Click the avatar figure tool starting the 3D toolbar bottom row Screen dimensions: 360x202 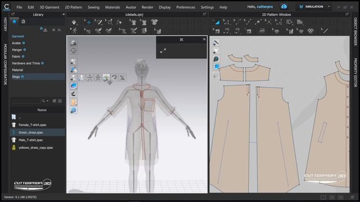(74, 31)
